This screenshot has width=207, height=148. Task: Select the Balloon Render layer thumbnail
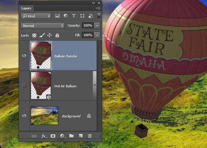(41, 56)
